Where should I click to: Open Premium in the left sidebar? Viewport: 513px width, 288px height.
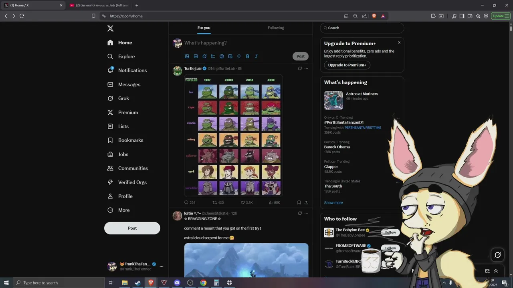pyautogui.click(x=123, y=112)
